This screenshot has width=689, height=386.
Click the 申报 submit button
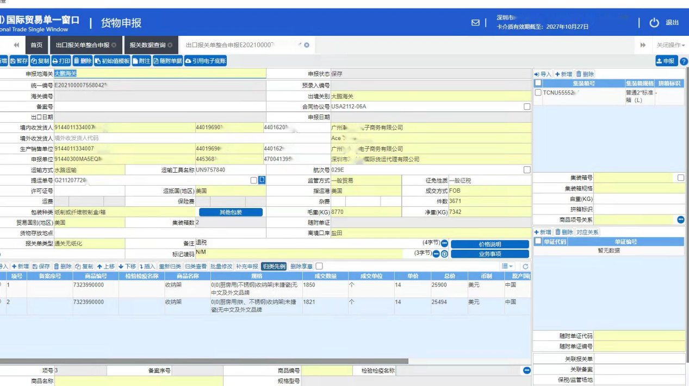[666, 61]
